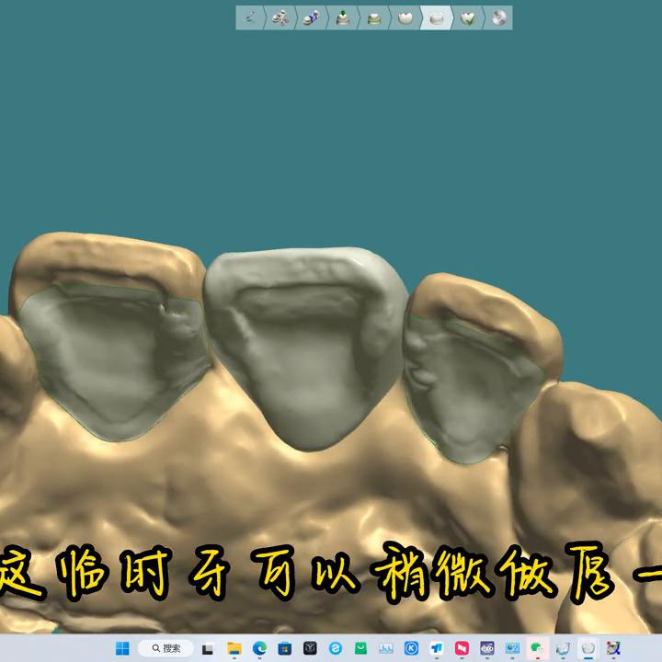The width and height of the screenshot is (662, 662).
Task: Open the translucent bowl icon on the taskbar
Action: point(563,647)
